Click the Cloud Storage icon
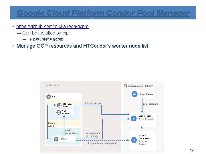The height and width of the screenshot is (154, 206). 134,94
